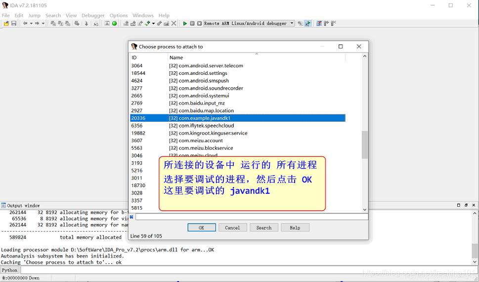Viewport: 479px width, 282px height.
Task: Select the com.baidu.input_mz process row
Action: (x=238, y=103)
